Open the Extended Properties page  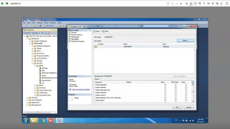[78, 42]
